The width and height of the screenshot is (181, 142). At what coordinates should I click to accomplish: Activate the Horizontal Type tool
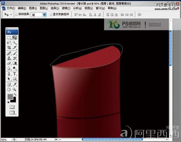point(15,74)
